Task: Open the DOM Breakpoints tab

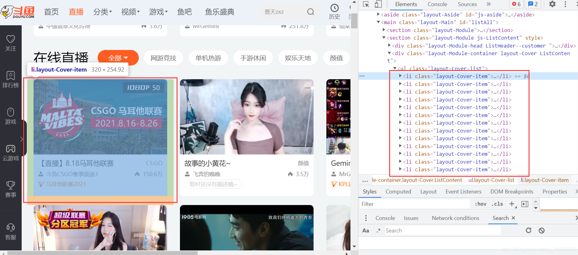Action: click(512, 192)
